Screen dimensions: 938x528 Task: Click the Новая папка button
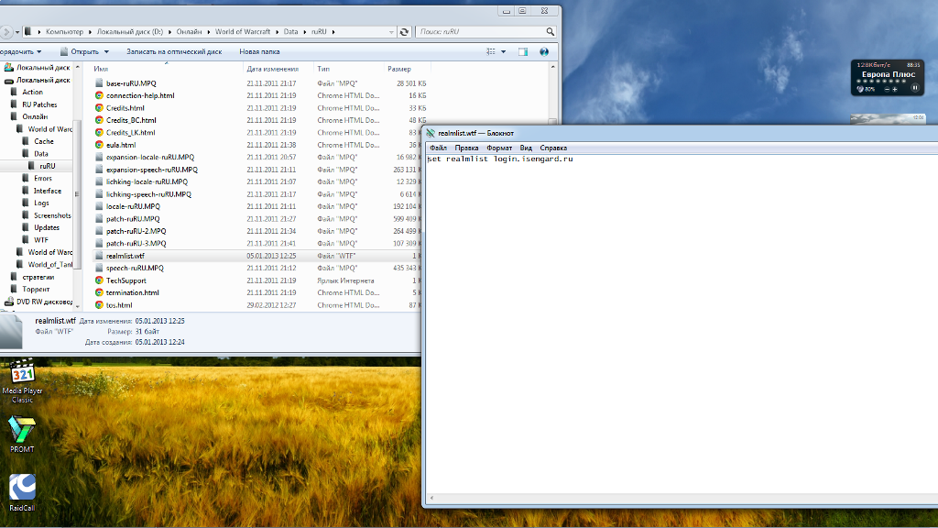tap(259, 52)
